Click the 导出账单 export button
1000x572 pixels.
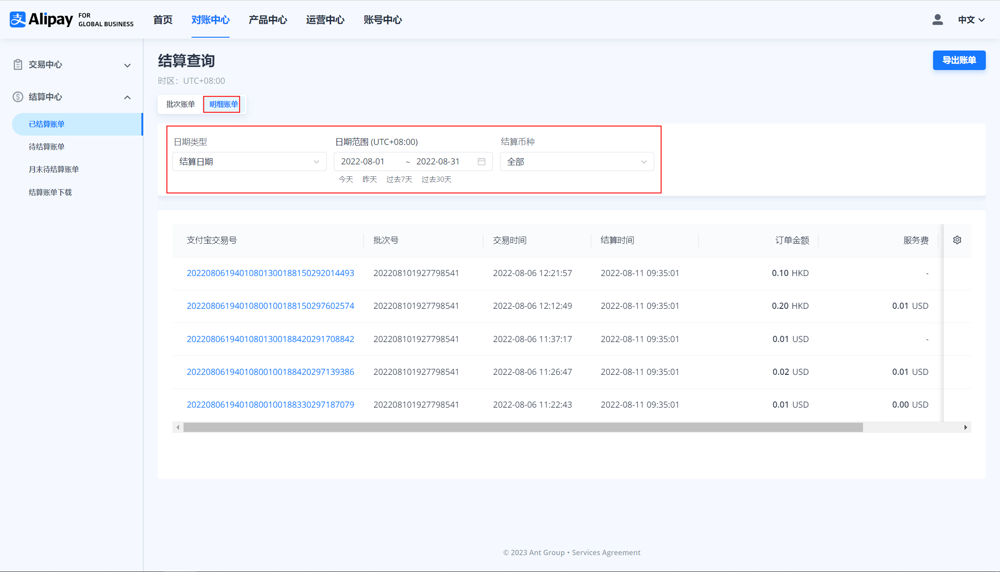pos(959,60)
